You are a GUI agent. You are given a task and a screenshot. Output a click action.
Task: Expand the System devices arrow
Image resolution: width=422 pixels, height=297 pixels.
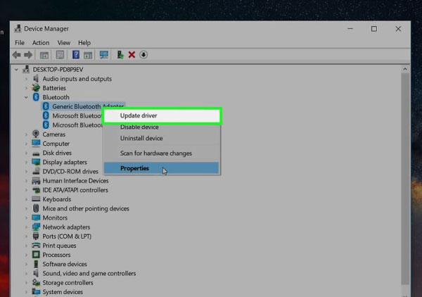26,291
